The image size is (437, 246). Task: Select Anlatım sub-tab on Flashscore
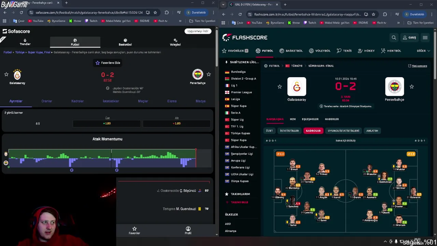(372, 131)
